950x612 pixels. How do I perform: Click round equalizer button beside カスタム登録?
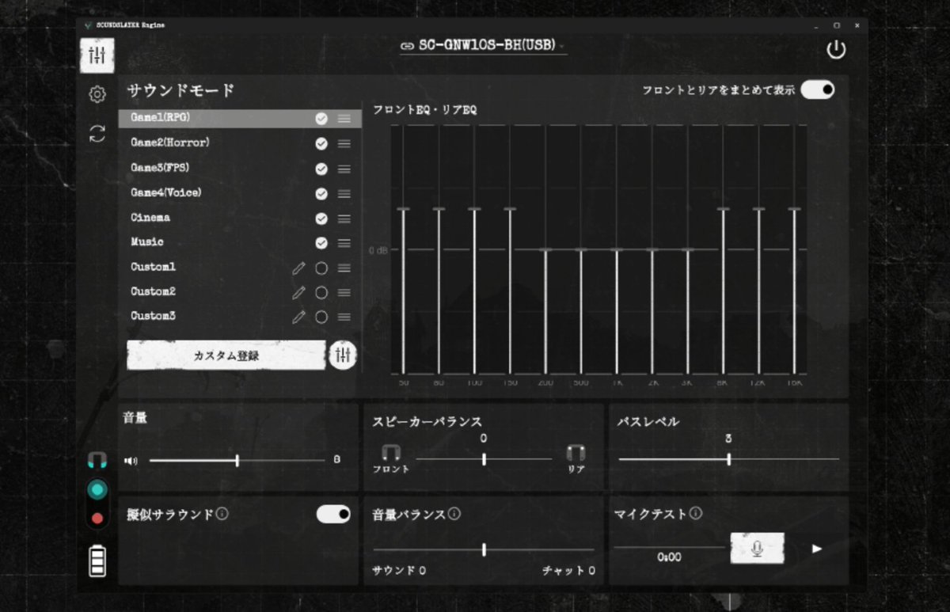click(x=343, y=355)
